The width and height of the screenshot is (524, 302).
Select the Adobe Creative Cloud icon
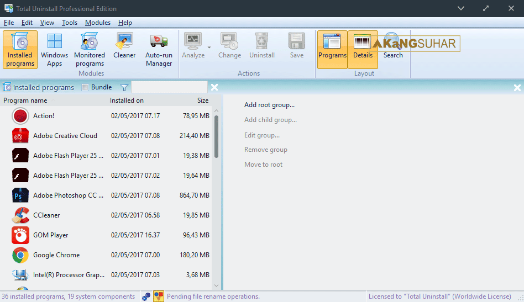click(20, 136)
